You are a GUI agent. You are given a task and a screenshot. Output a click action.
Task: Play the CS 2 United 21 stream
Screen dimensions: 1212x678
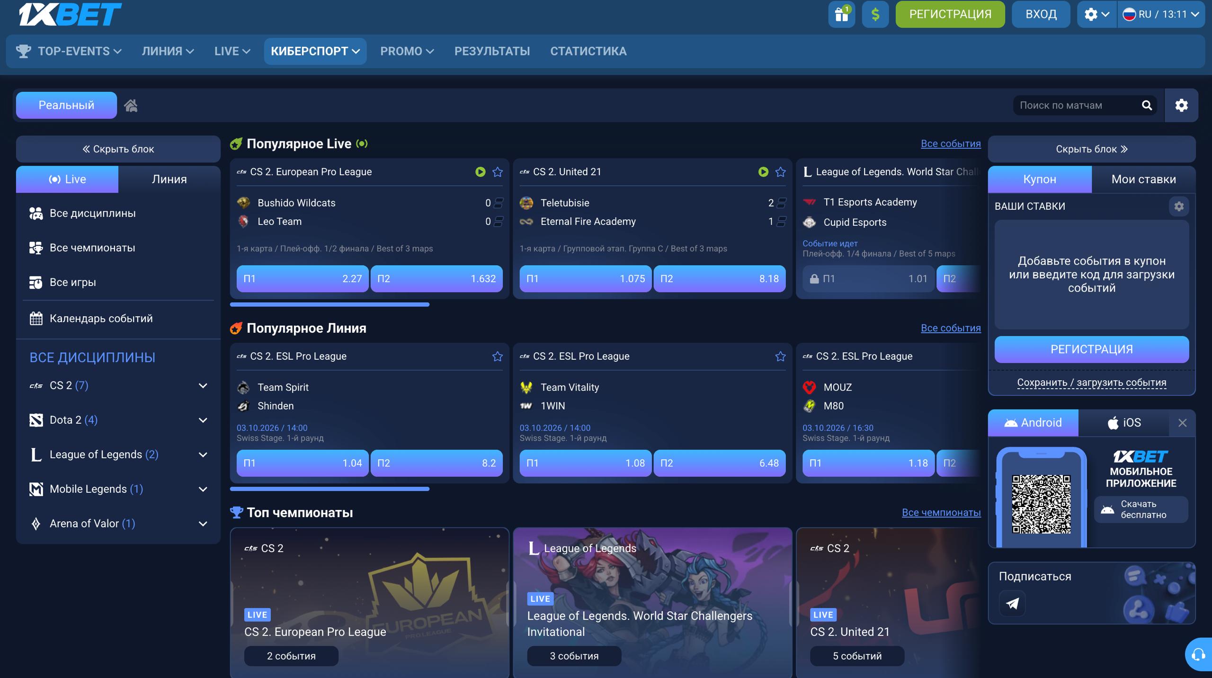(763, 172)
